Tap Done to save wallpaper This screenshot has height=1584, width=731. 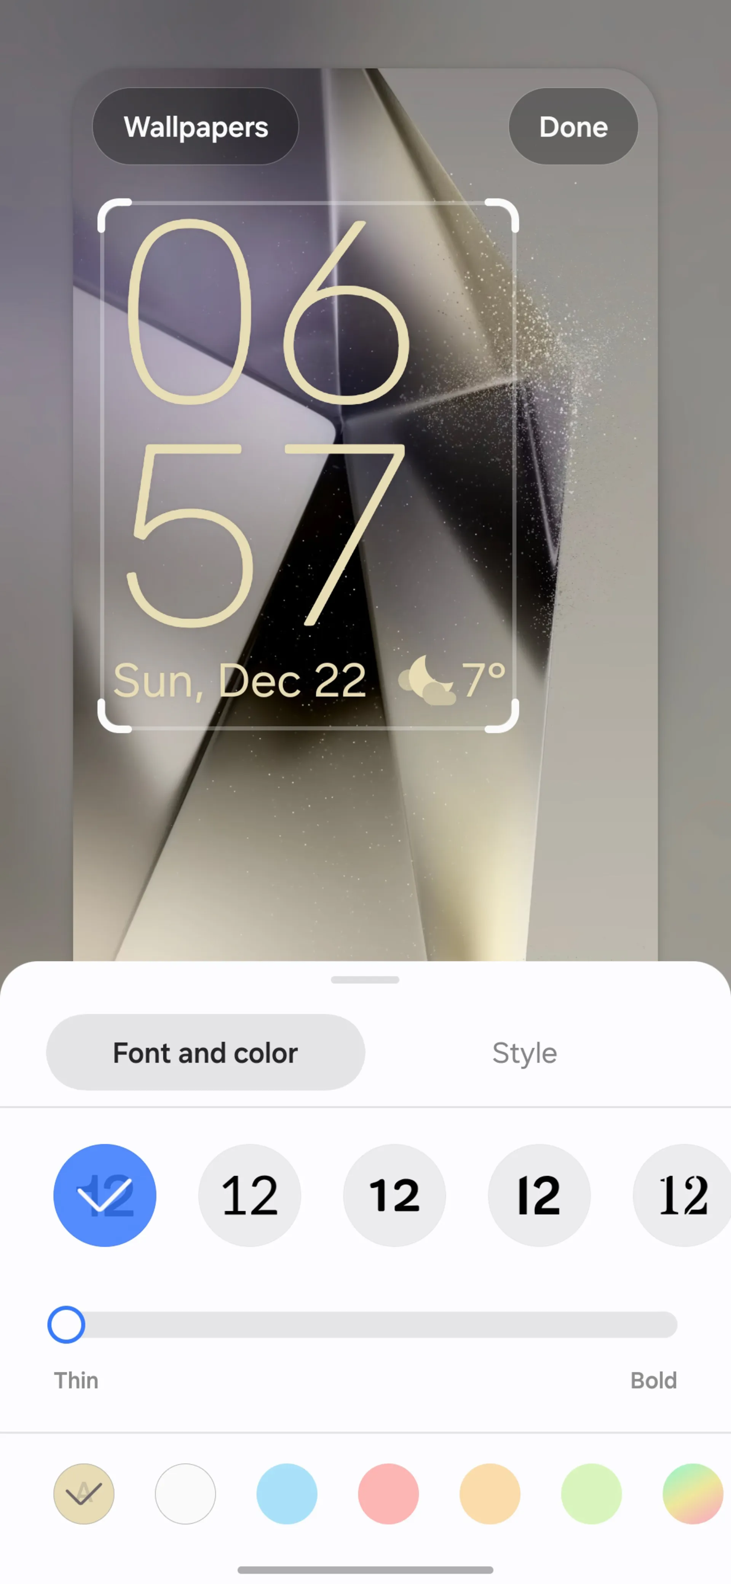coord(573,125)
